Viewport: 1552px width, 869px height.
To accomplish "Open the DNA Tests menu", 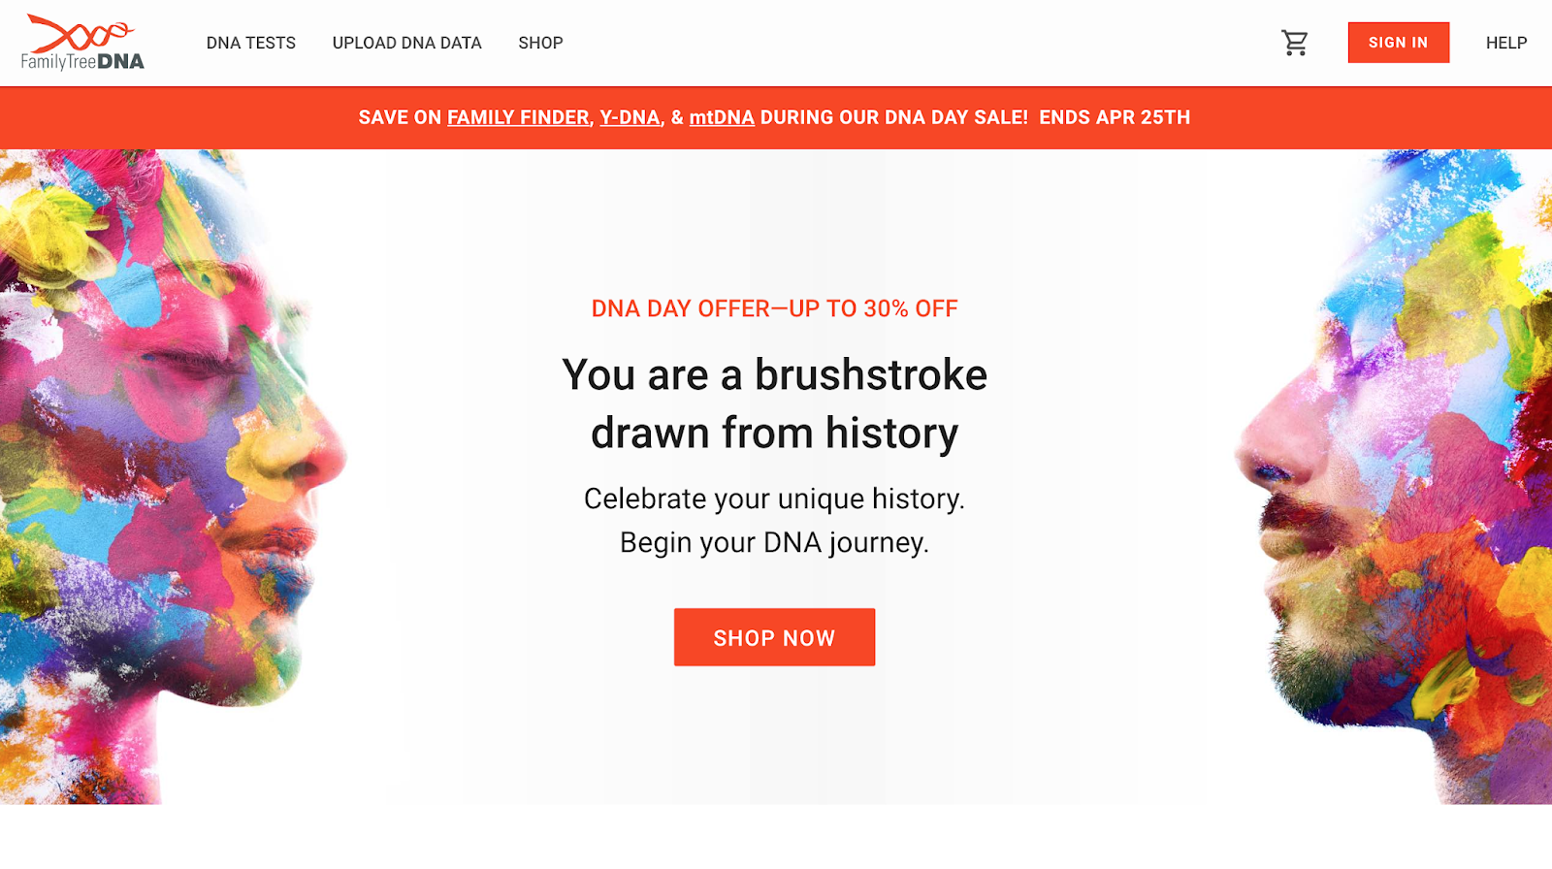I will click(250, 43).
